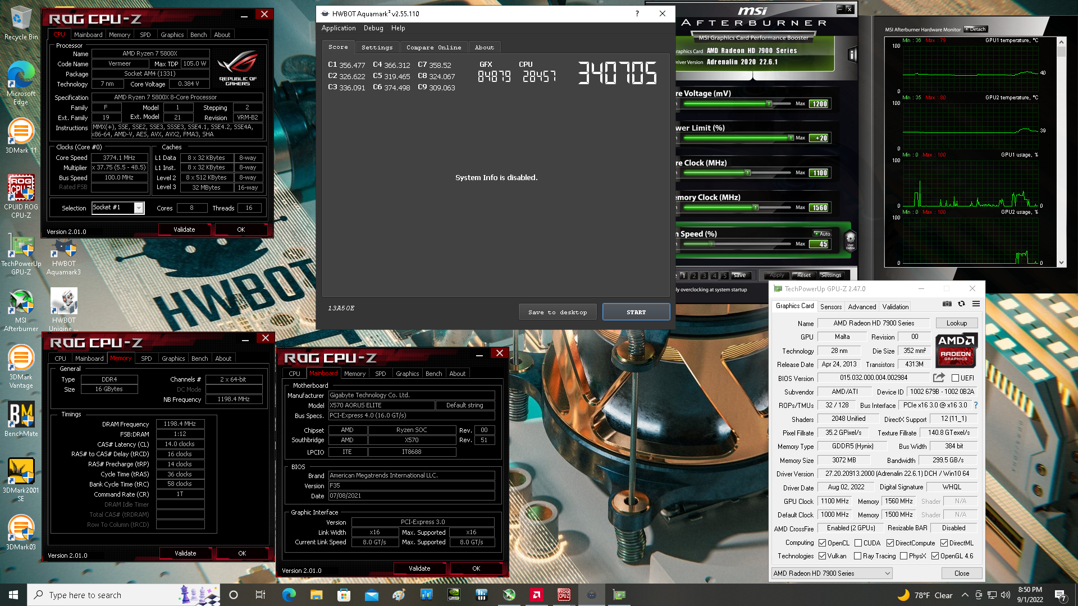Click Validate in the CPU tab CPU-Z window

tap(184, 229)
